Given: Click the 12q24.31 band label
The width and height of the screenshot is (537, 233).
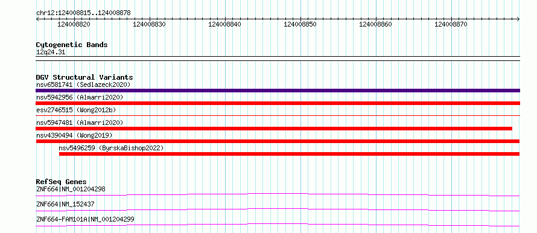Looking at the screenshot, I should [51, 53].
